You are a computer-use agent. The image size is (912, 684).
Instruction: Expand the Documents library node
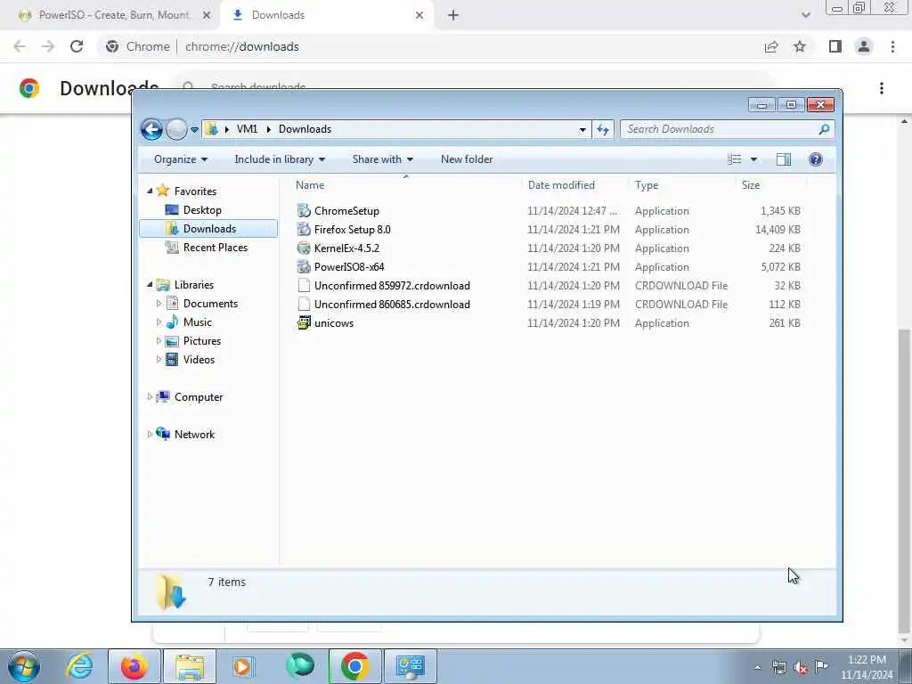click(x=159, y=303)
